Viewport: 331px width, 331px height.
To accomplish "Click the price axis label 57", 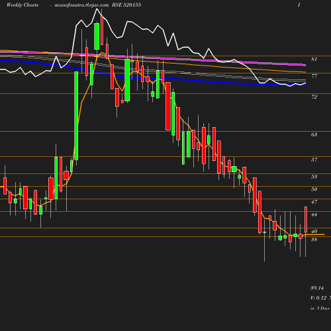I will pos(314,160).
